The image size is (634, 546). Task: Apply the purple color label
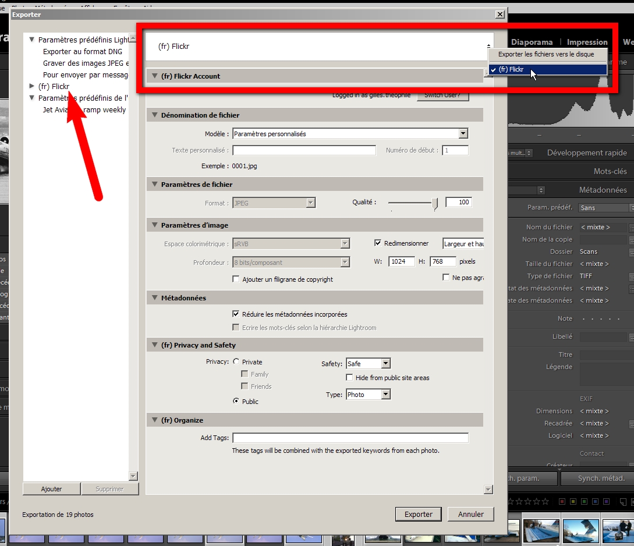[606, 502]
